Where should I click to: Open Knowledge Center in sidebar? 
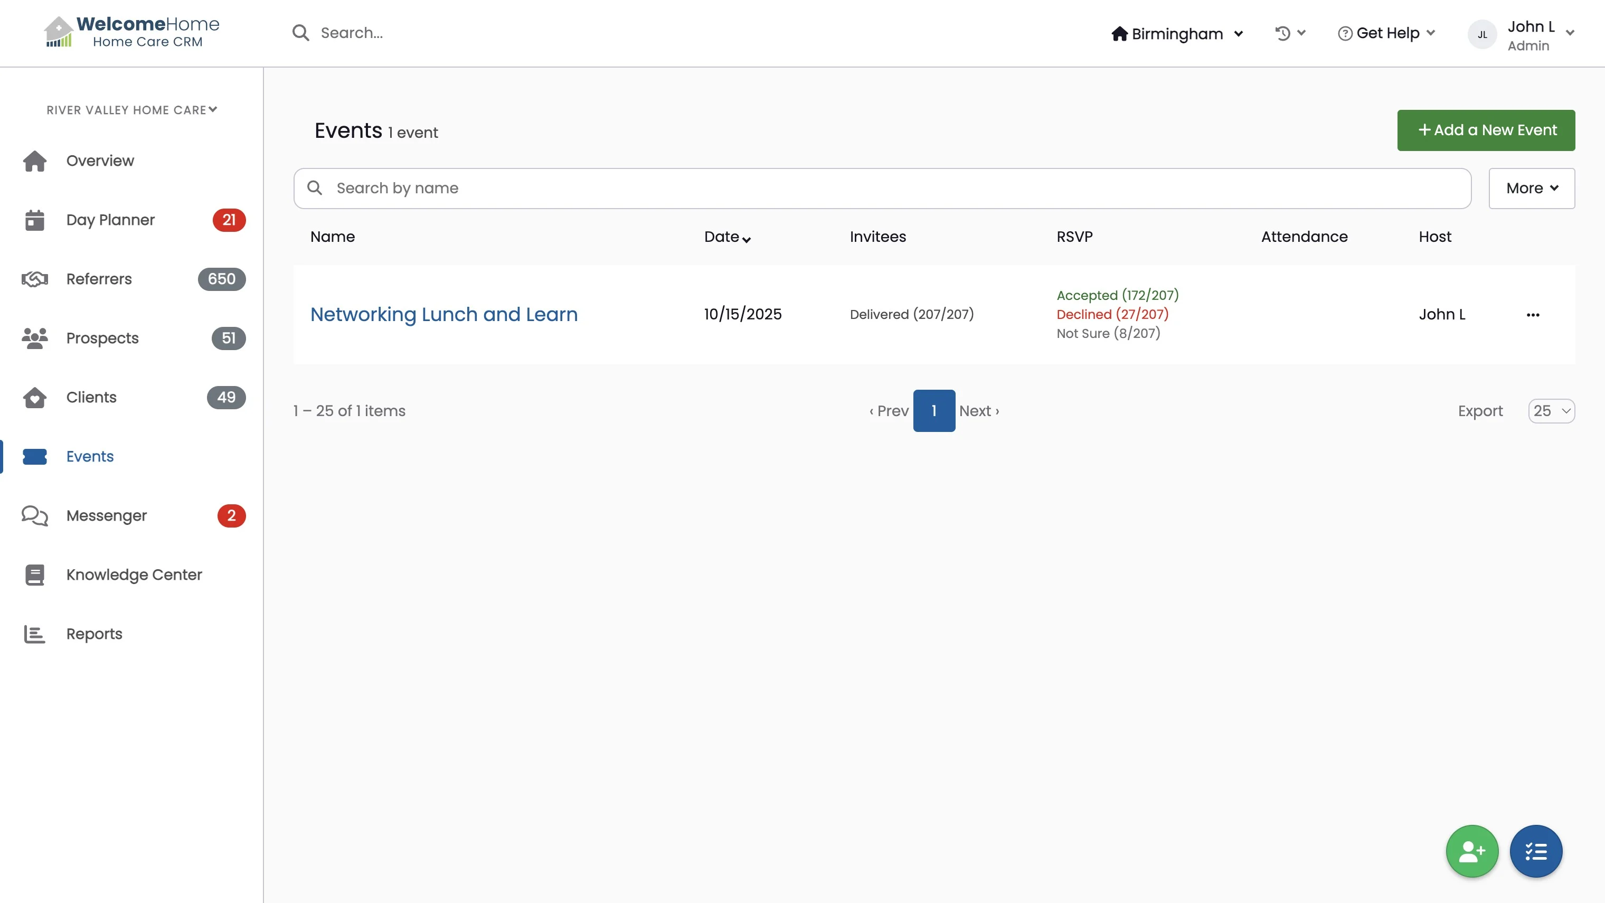134,575
